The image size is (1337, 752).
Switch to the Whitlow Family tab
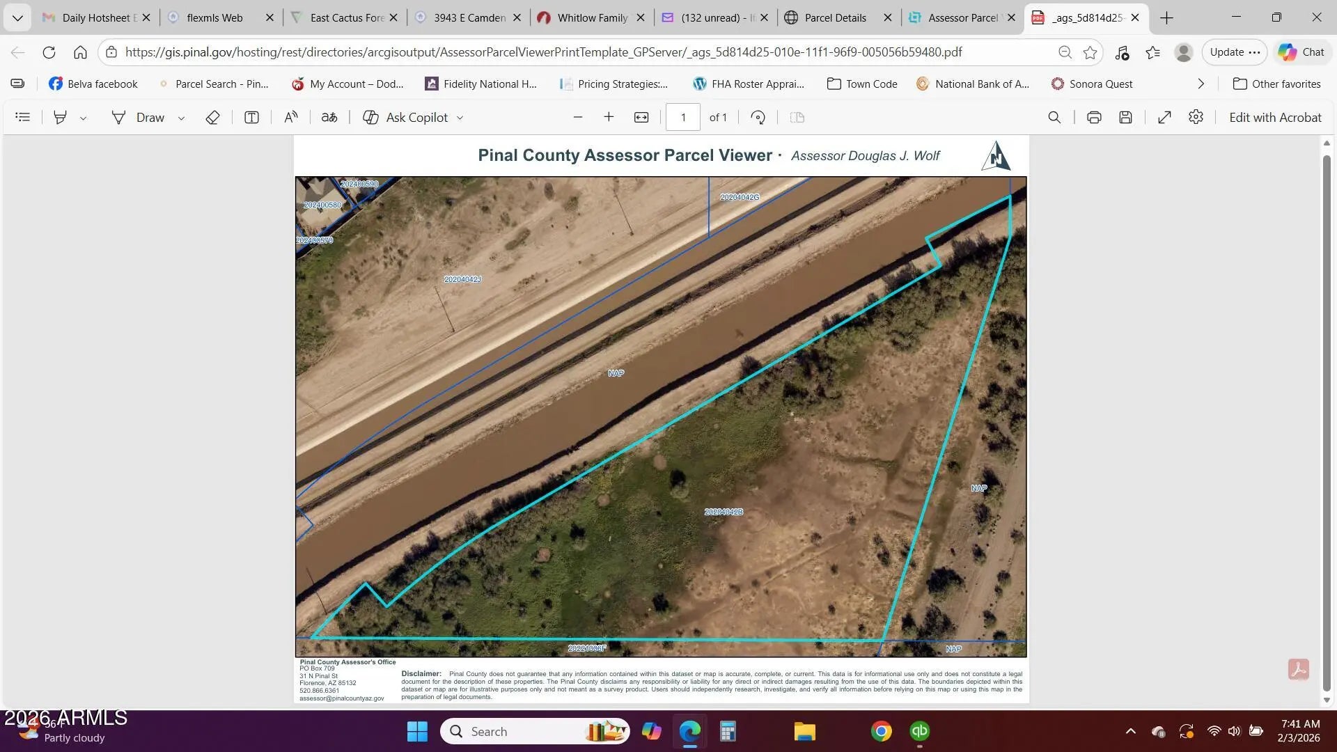[x=592, y=18]
